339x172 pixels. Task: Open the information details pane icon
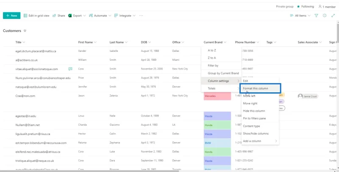pyautogui.click(x=325, y=16)
